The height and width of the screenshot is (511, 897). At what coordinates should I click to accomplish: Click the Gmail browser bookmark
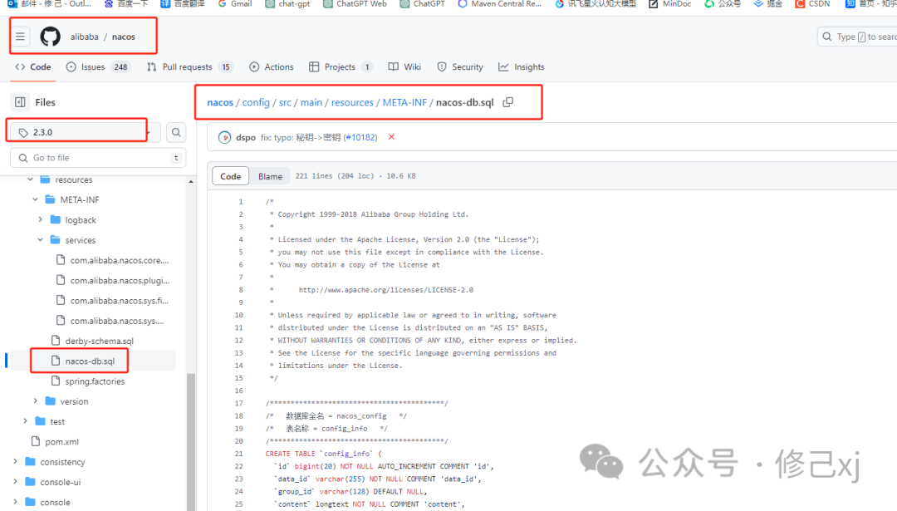234,4
